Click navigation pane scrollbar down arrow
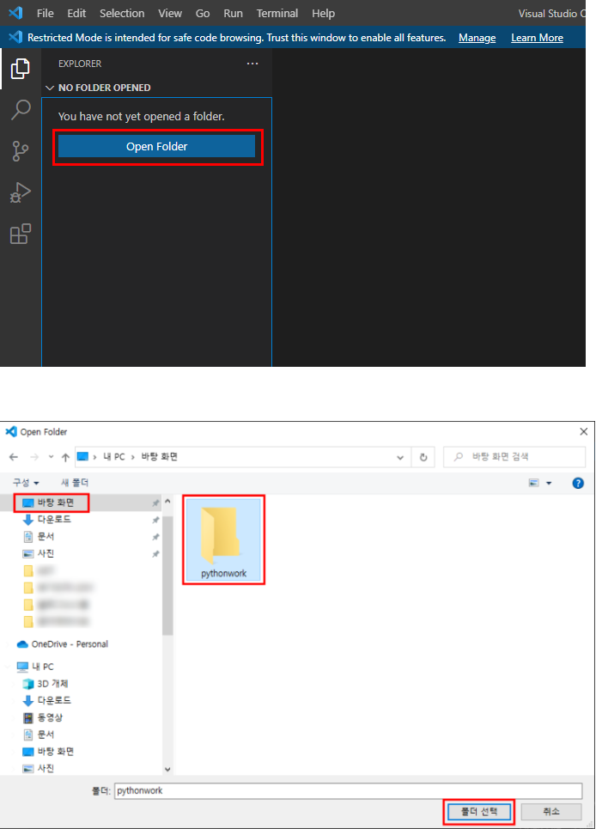Screen dimensions: 596x829 click(167, 769)
